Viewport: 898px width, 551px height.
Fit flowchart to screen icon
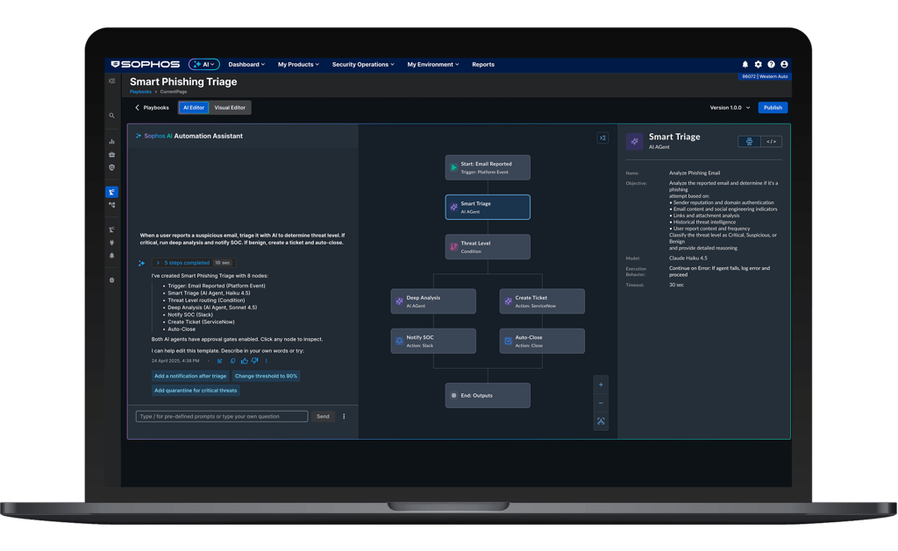(601, 421)
